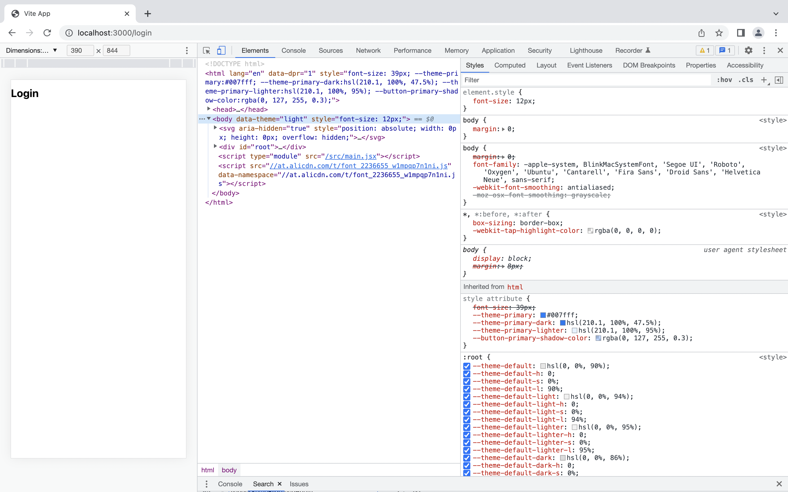This screenshot has width=788, height=492.
Task: Uncheck the --theme-default property
Action: pyautogui.click(x=467, y=366)
